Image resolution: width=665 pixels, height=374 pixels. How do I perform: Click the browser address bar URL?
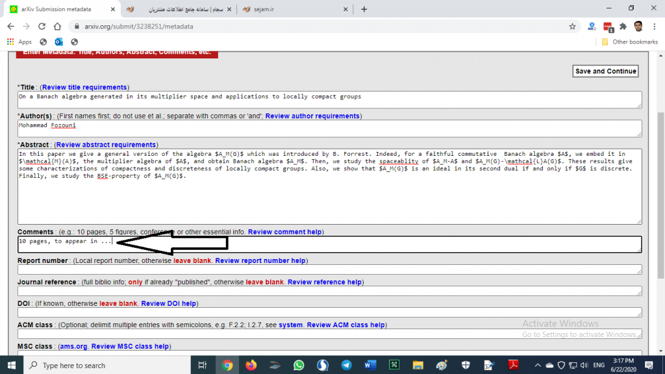[139, 26]
